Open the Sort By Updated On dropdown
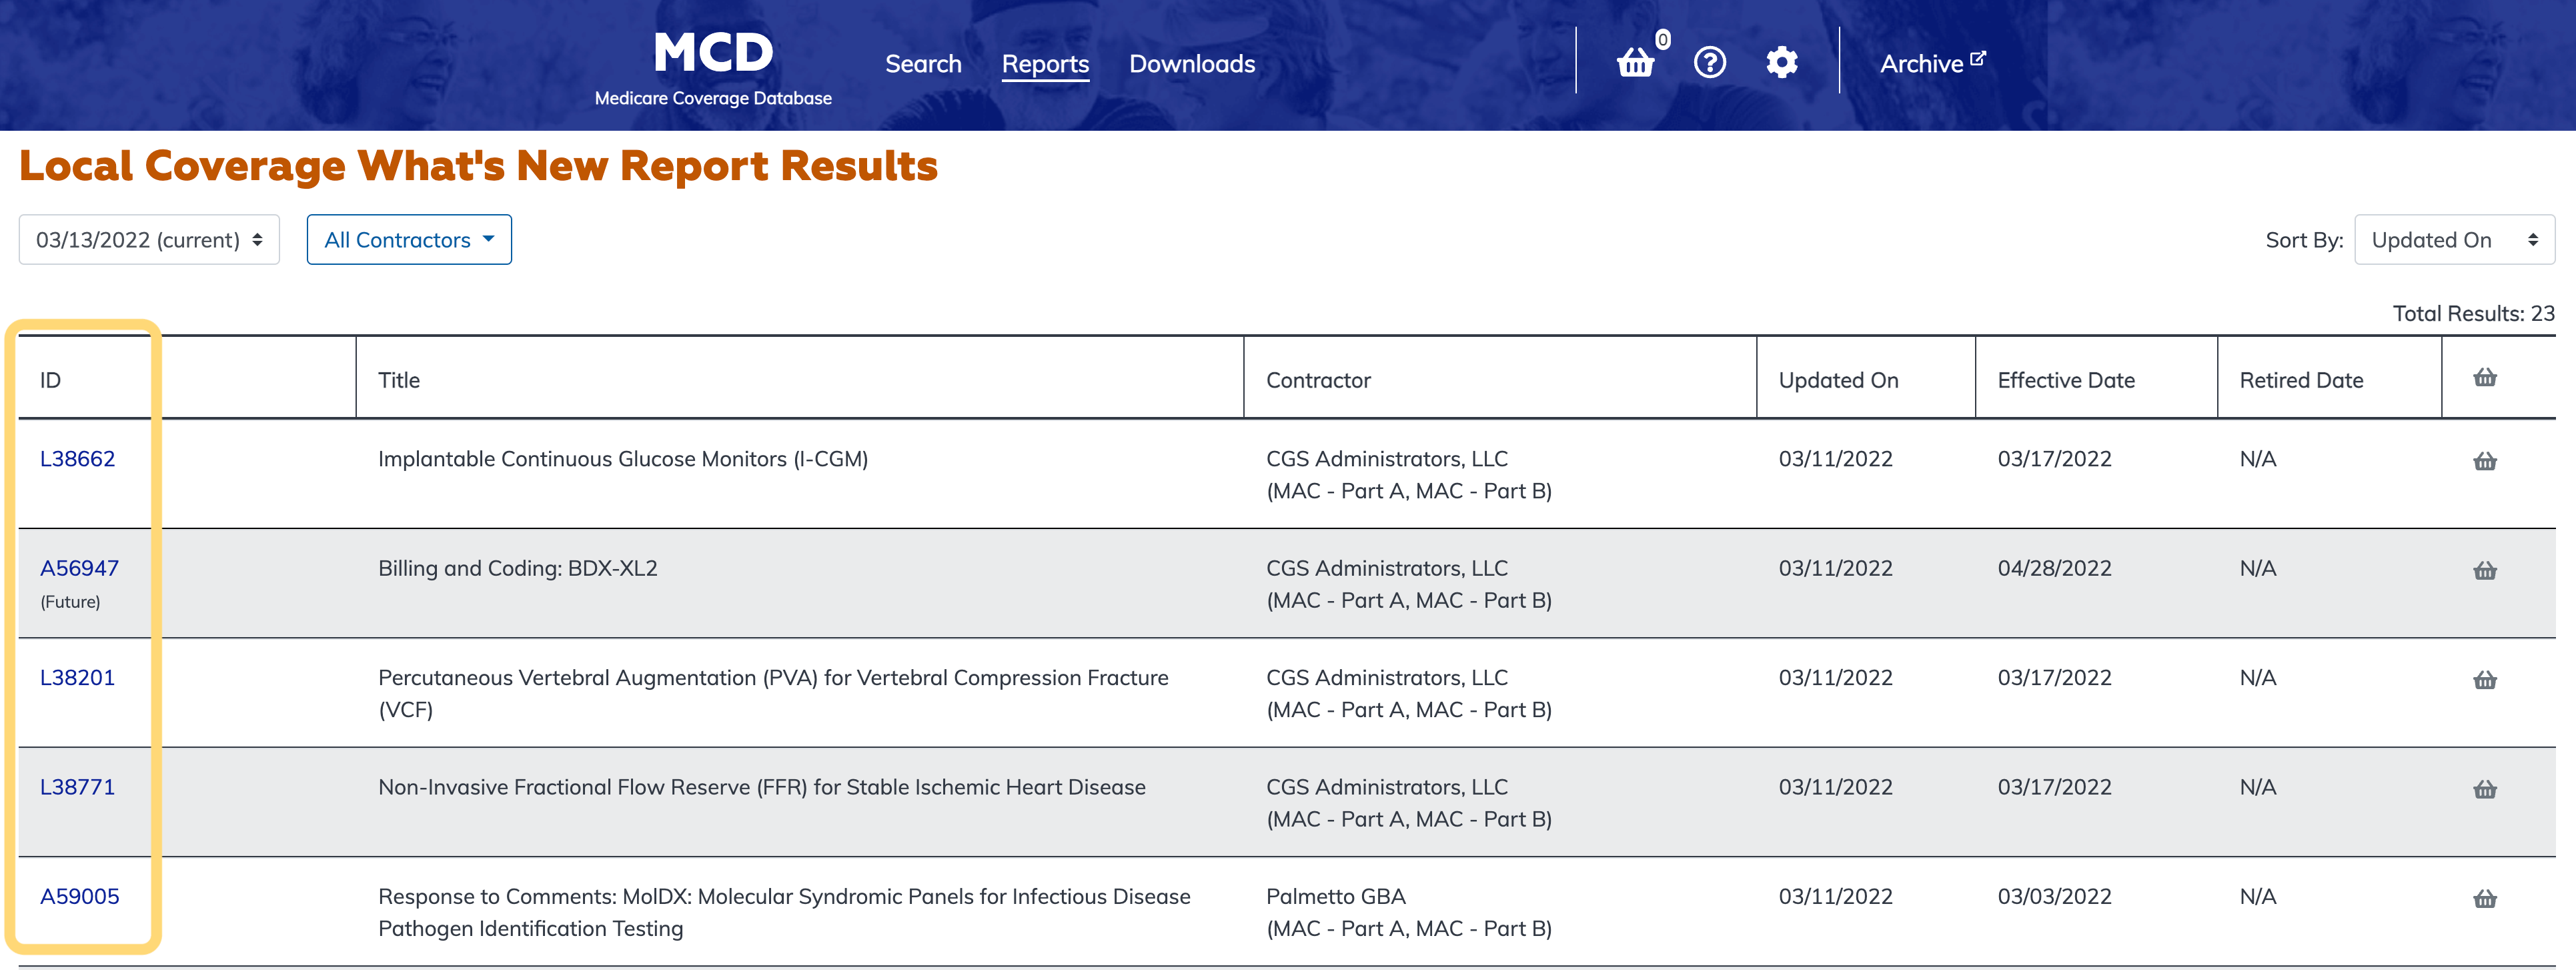The image size is (2576, 970). point(2453,240)
